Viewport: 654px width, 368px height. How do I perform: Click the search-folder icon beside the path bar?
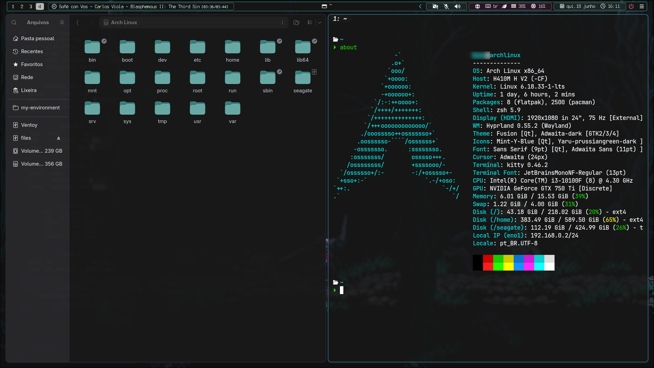click(x=296, y=22)
